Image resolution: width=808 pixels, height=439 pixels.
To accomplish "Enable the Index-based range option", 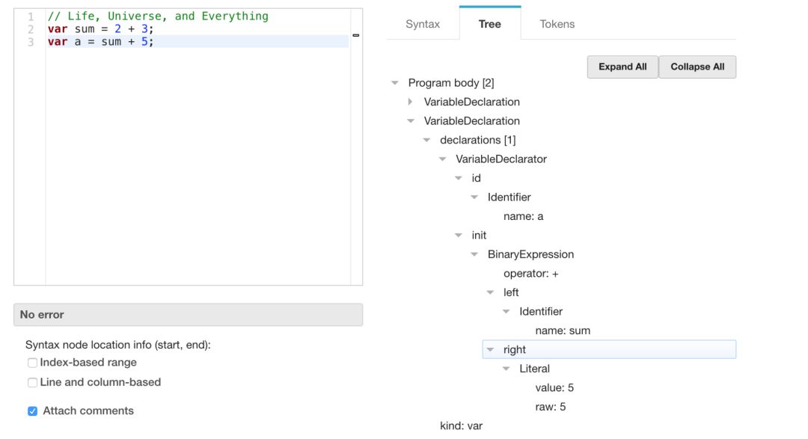I will click(31, 362).
